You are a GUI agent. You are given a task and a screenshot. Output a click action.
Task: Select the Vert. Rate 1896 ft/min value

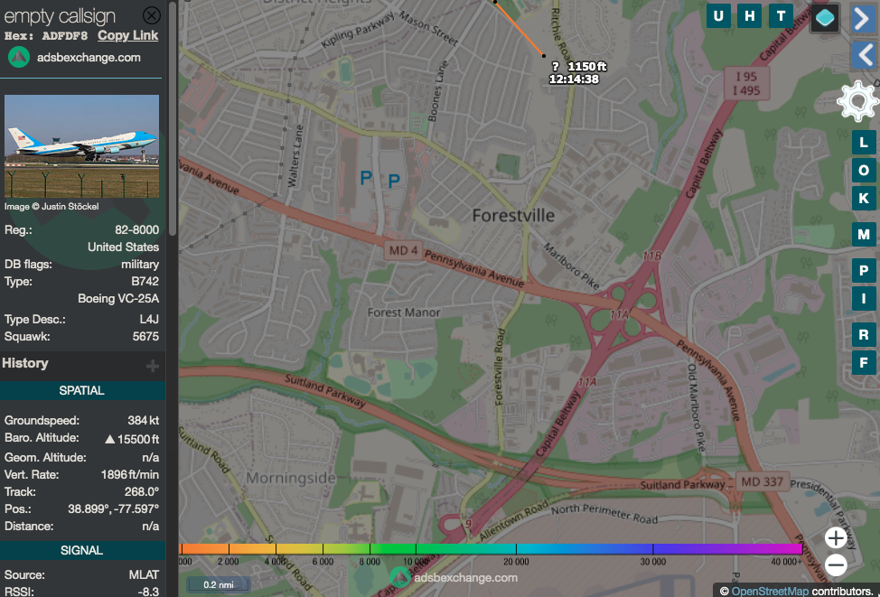(x=129, y=475)
